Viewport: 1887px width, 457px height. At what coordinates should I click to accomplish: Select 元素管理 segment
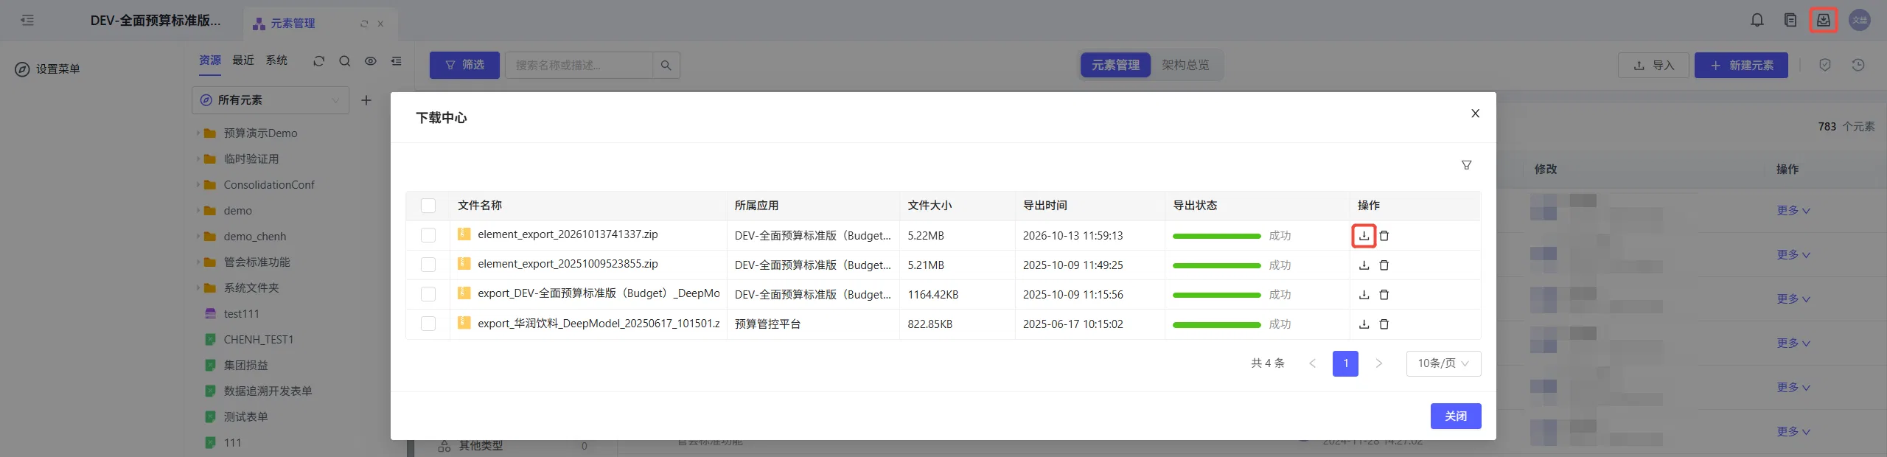pos(1115,65)
